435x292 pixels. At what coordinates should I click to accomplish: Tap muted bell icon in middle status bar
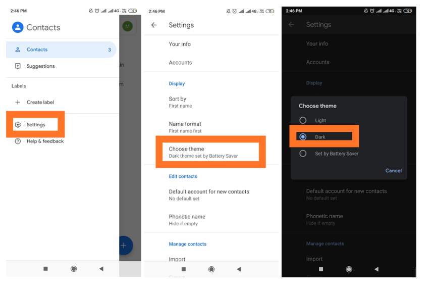[228, 11]
